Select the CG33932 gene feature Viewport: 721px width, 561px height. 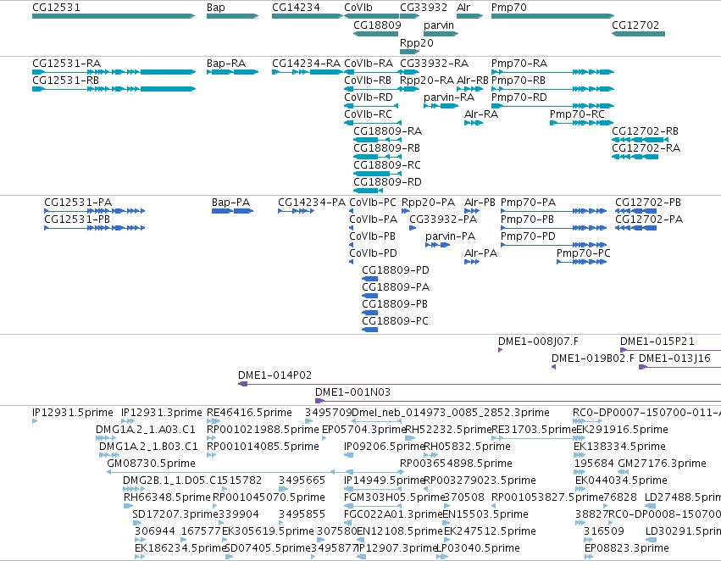click(410, 16)
